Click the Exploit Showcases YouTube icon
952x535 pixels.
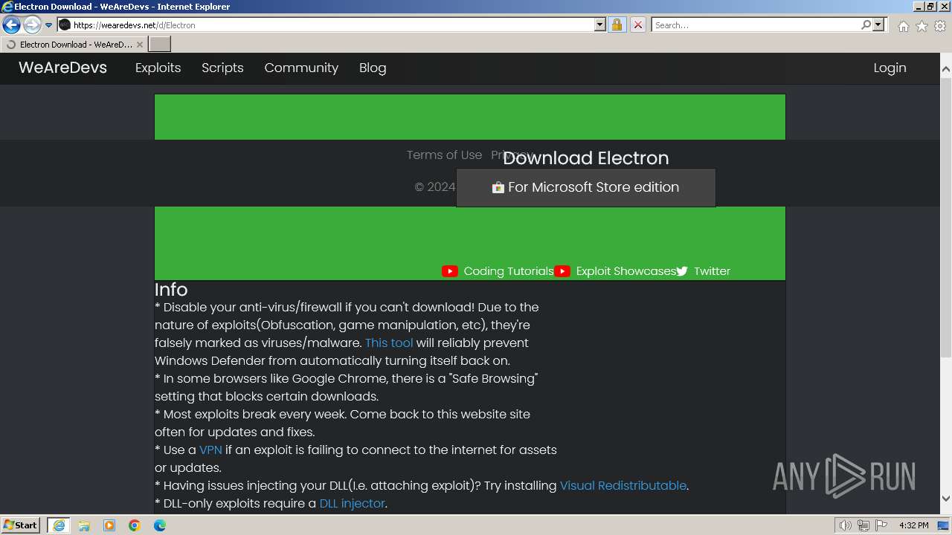(562, 271)
